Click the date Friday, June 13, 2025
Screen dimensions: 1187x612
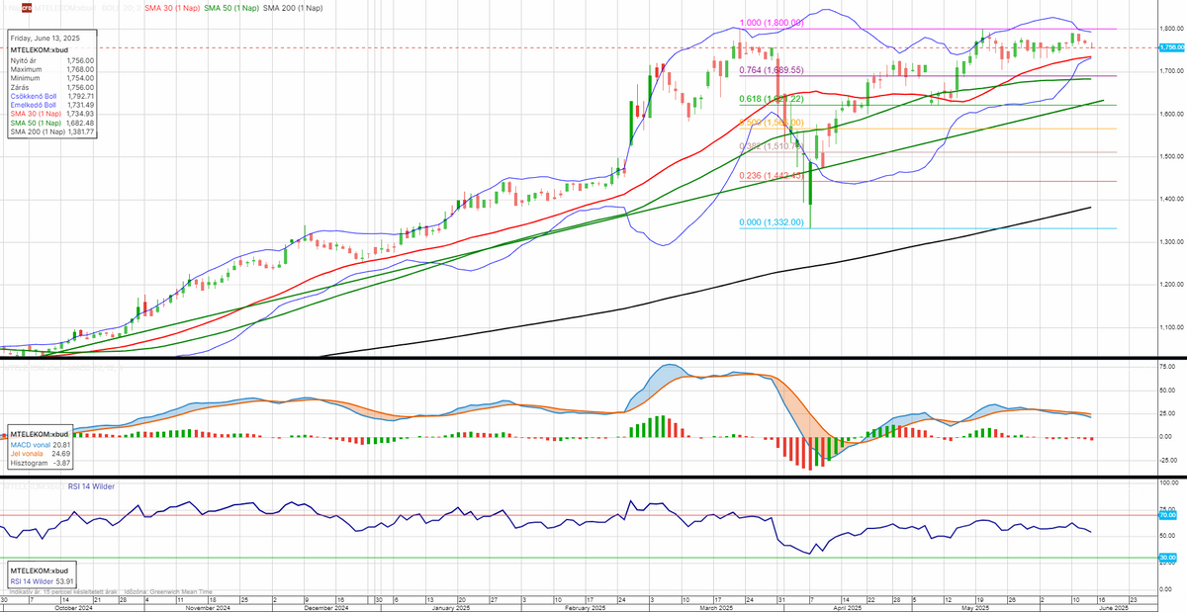pyautogui.click(x=46, y=38)
